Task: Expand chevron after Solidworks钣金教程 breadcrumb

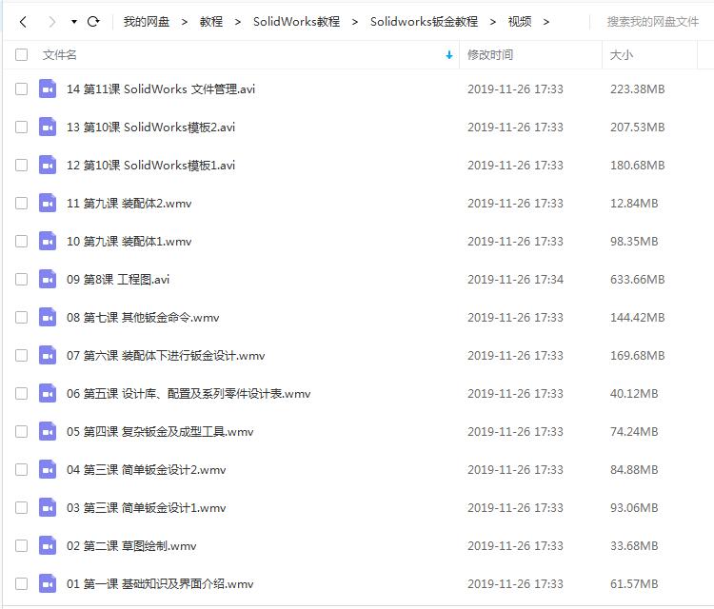Action: (493, 22)
